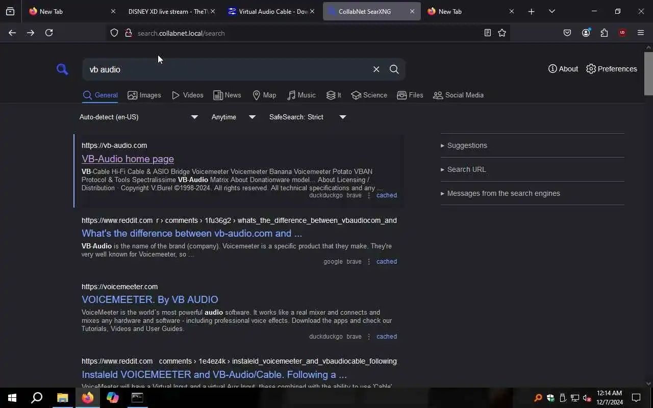Open cached link for the reddit difference result

tap(387, 262)
